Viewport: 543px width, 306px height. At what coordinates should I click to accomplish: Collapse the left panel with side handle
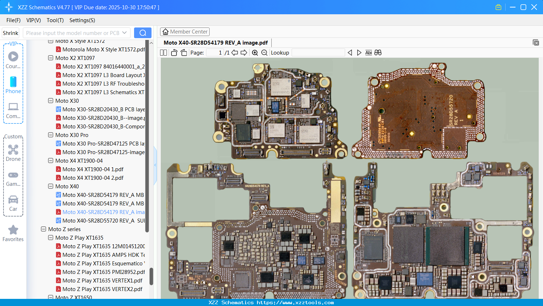(155, 165)
